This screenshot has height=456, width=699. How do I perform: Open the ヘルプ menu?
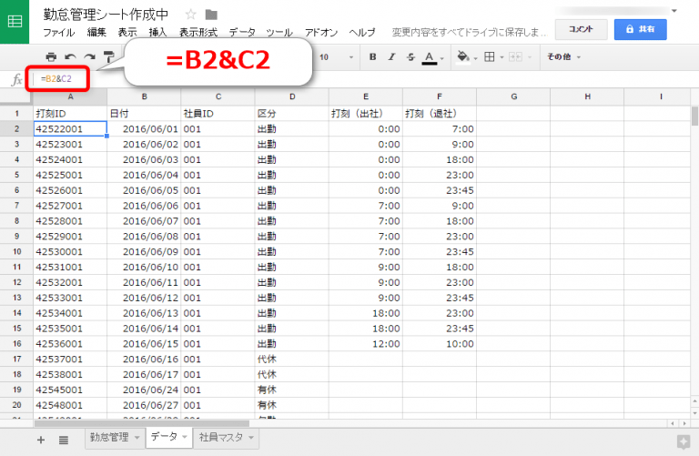(x=362, y=32)
